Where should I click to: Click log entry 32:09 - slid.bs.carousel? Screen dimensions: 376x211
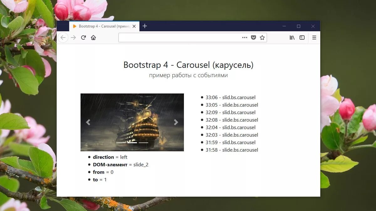click(231, 112)
